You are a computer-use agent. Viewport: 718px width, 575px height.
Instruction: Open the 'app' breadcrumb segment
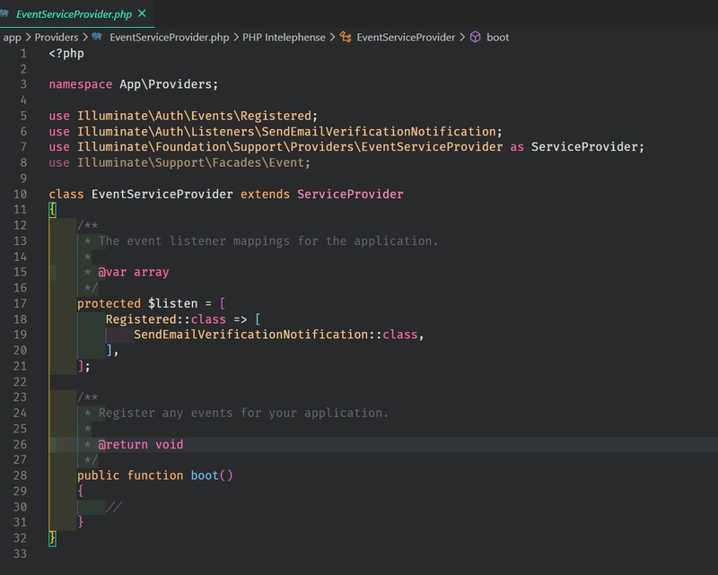click(12, 38)
